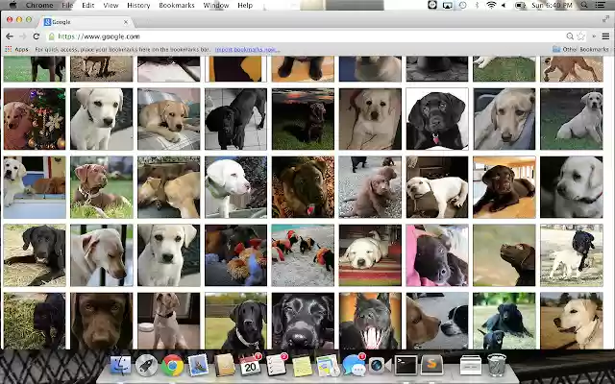Click the AirPlay display icon in menu bar
615x384 pixels.
point(448,5)
